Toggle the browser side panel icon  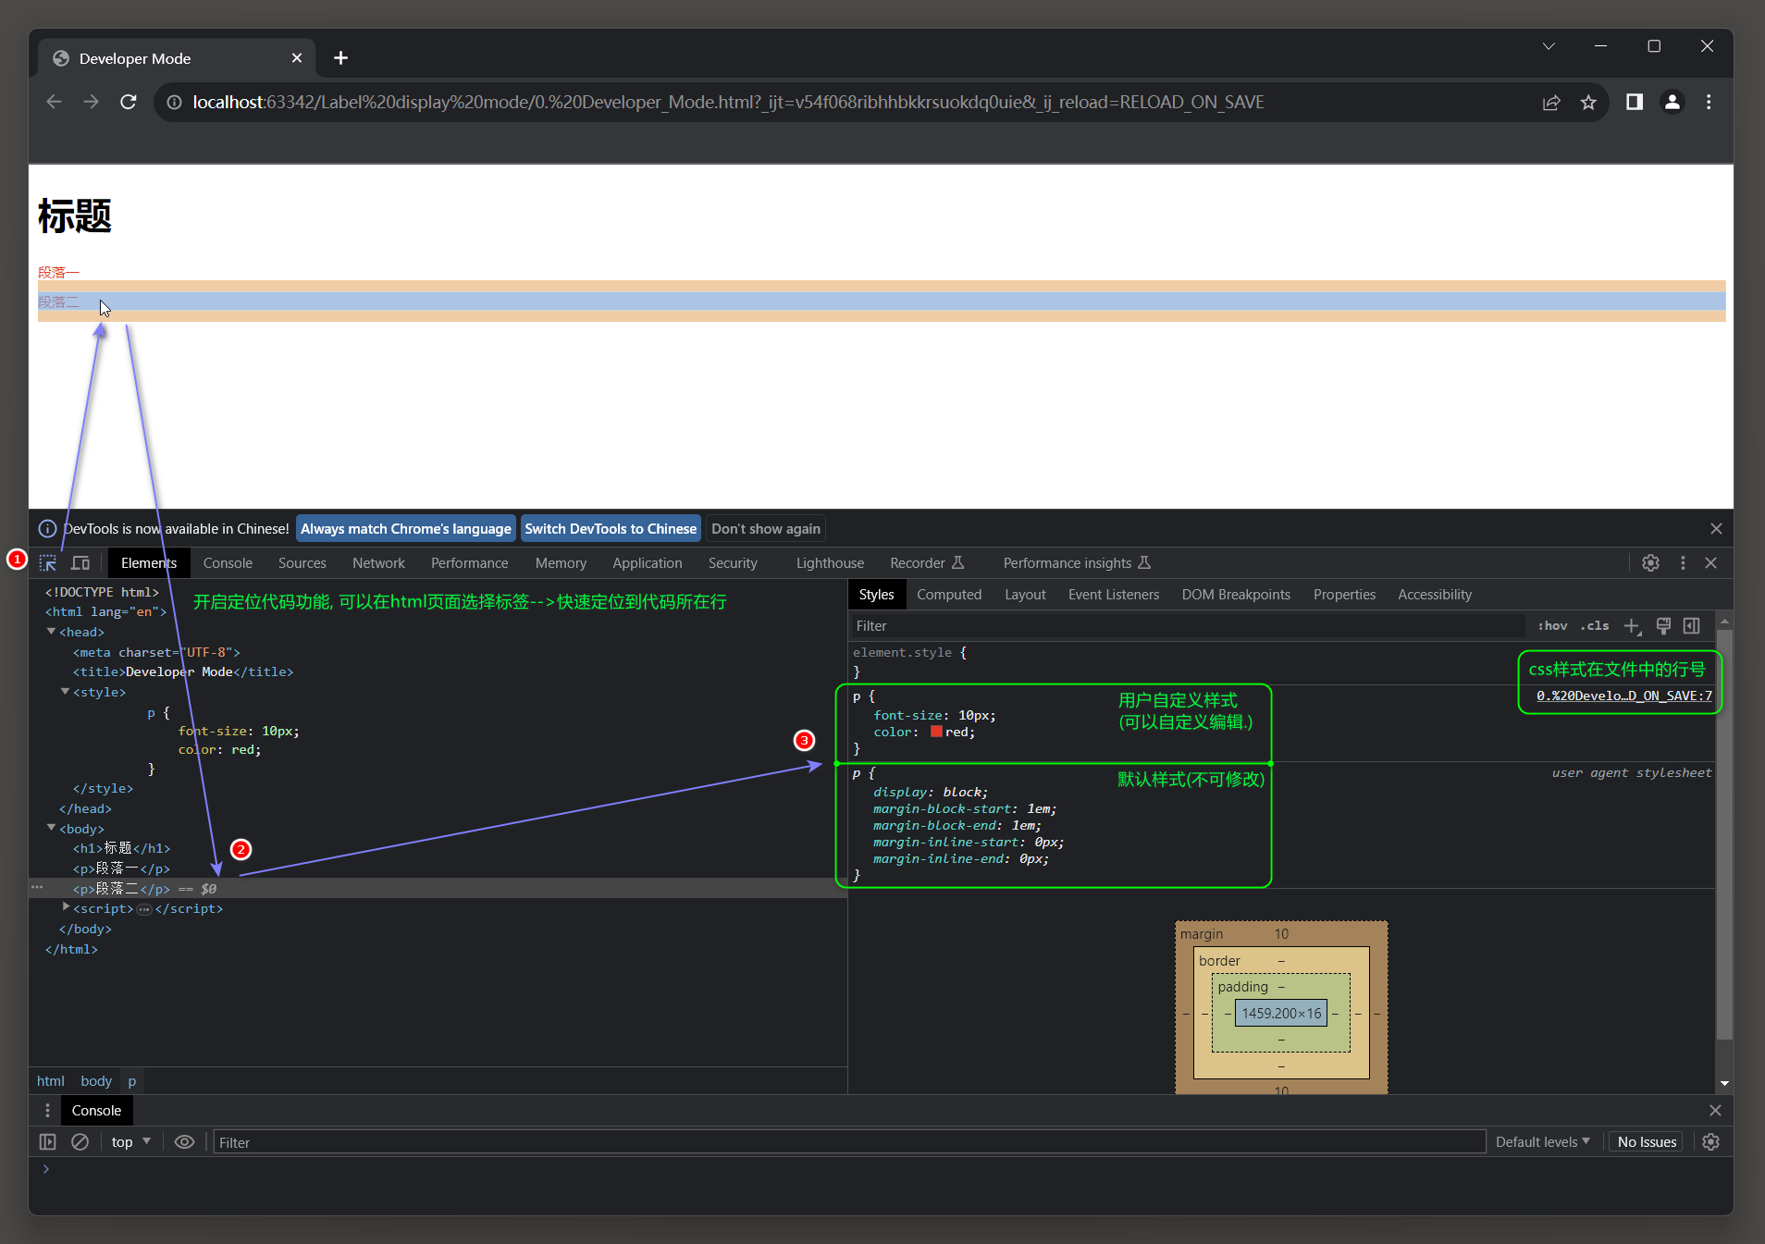1635,102
